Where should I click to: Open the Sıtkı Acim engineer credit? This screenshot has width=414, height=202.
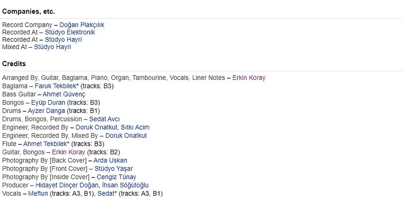[x=135, y=127]
